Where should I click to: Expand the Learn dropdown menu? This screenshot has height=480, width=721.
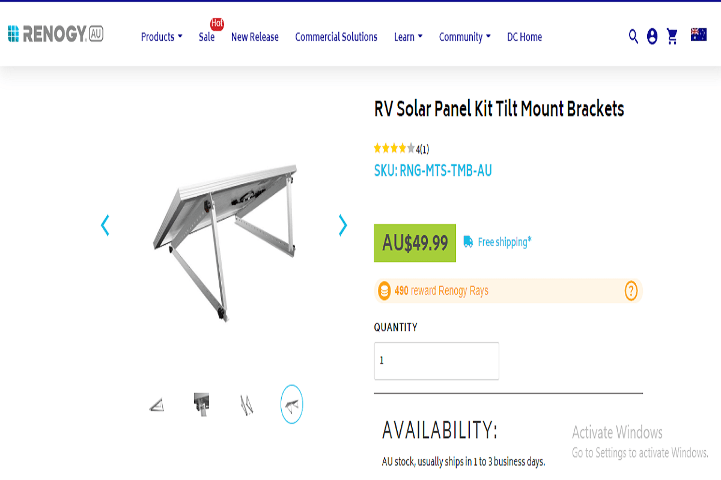[408, 37]
